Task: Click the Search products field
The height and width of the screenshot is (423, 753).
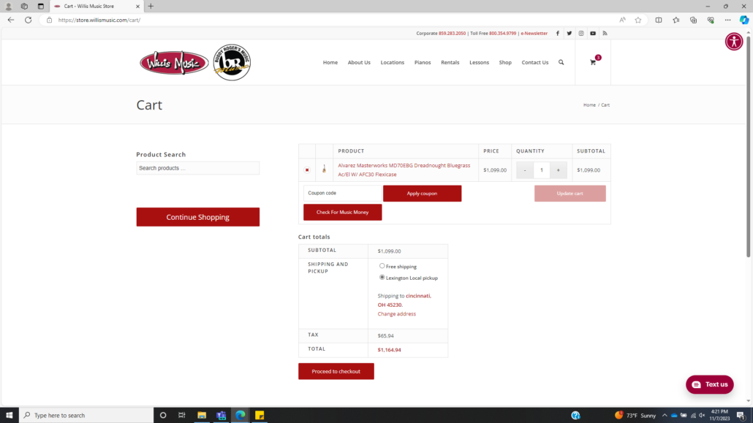Action: click(x=198, y=168)
